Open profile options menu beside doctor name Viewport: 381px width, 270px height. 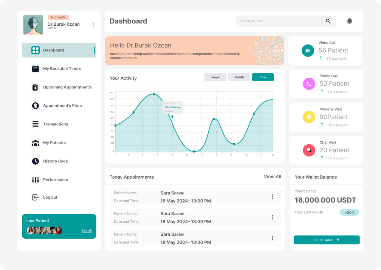pos(93,25)
